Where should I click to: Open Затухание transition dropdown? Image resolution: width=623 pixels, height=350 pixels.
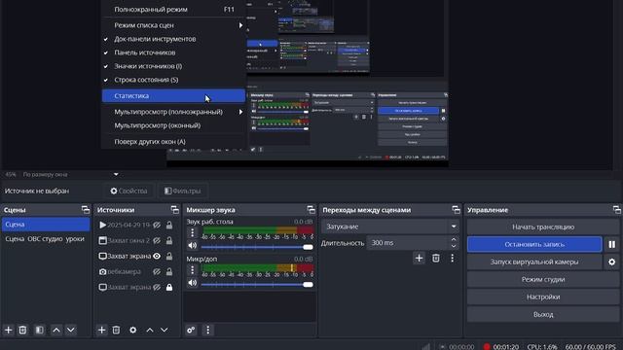point(390,227)
